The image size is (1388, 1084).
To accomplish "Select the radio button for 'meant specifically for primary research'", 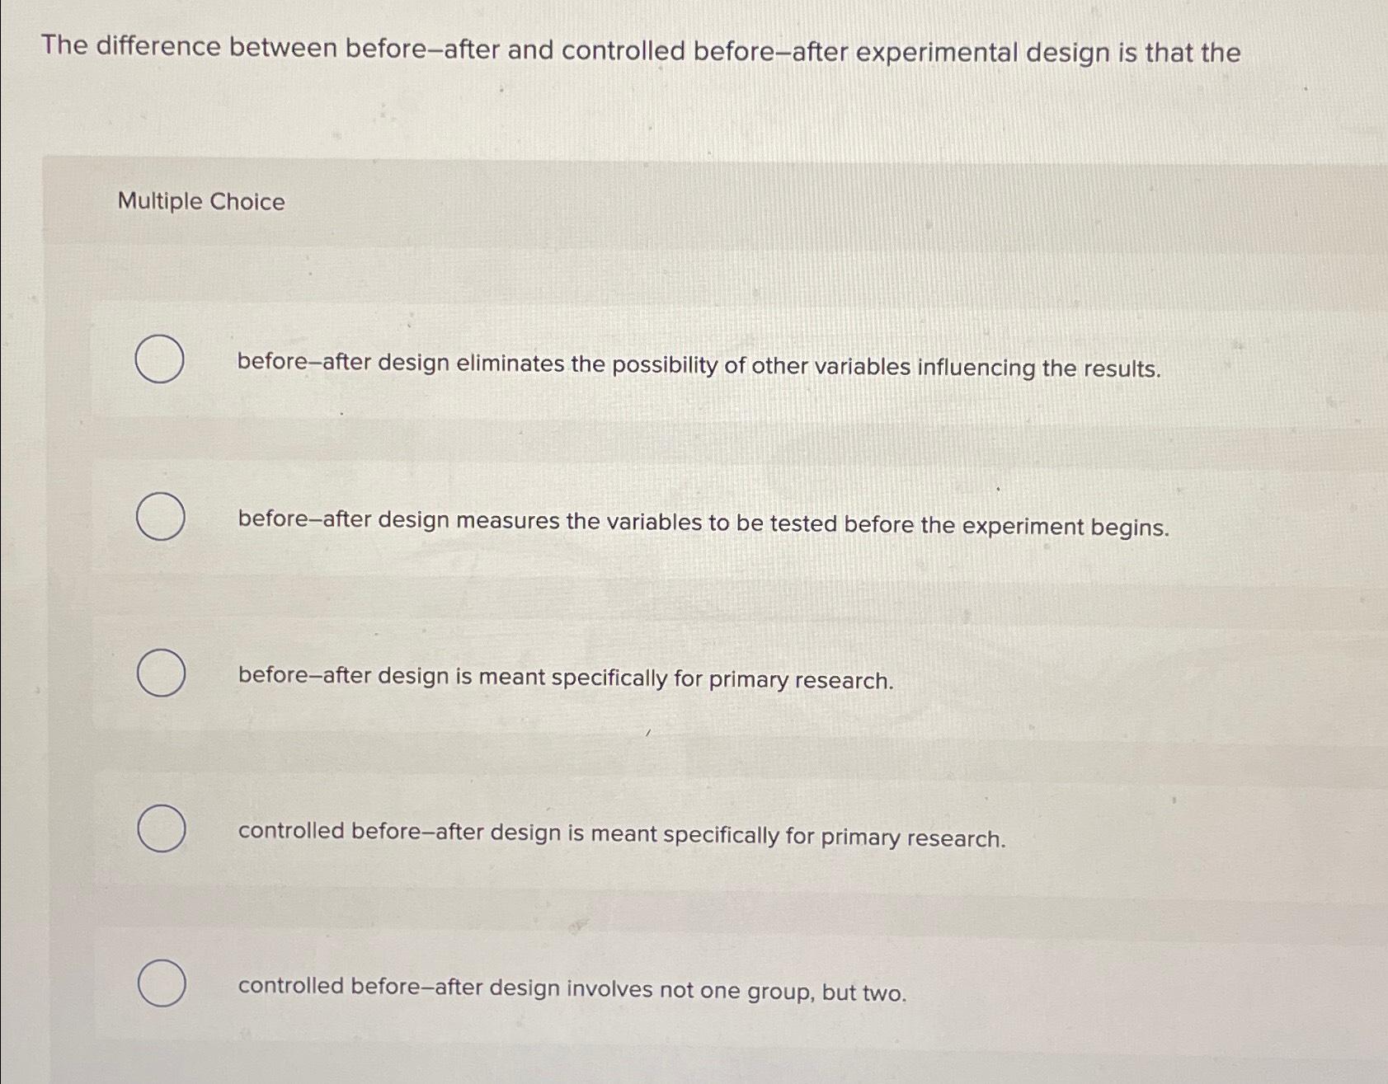I will [x=162, y=674].
